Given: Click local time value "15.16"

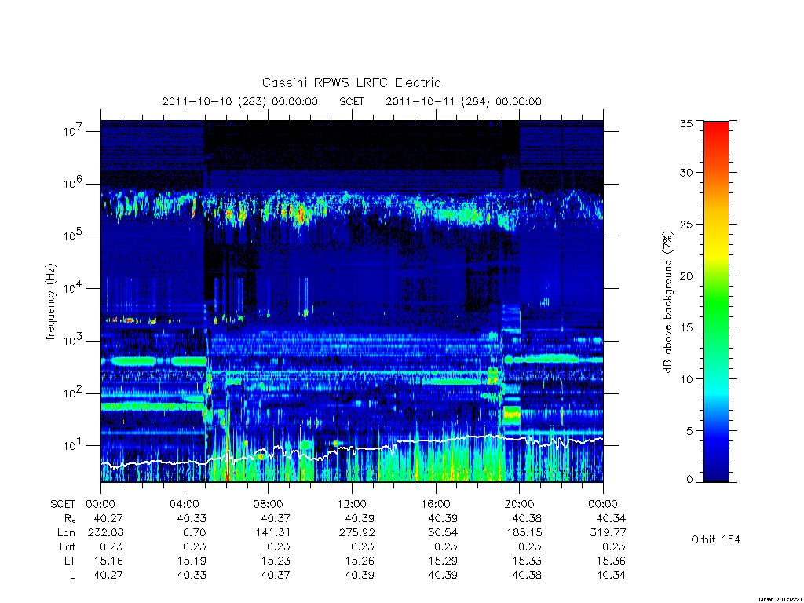Looking at the screenshot, I should 108,561.
